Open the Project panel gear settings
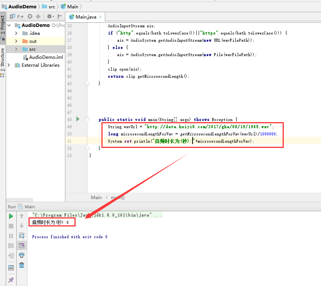Image resolution: width=321 pixels, height=286 pixels. click(49, 17)
